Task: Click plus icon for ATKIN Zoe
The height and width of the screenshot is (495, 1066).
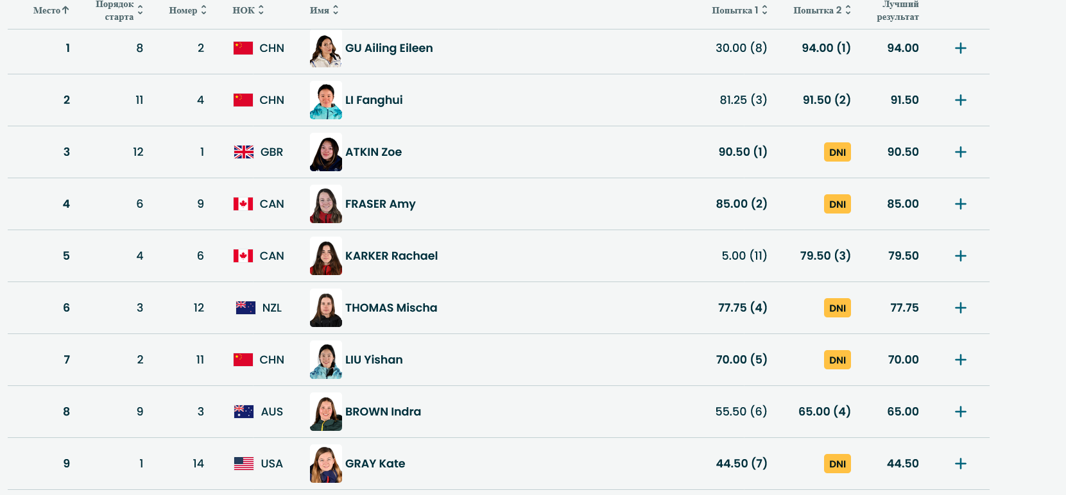Action: pos(960,152)
